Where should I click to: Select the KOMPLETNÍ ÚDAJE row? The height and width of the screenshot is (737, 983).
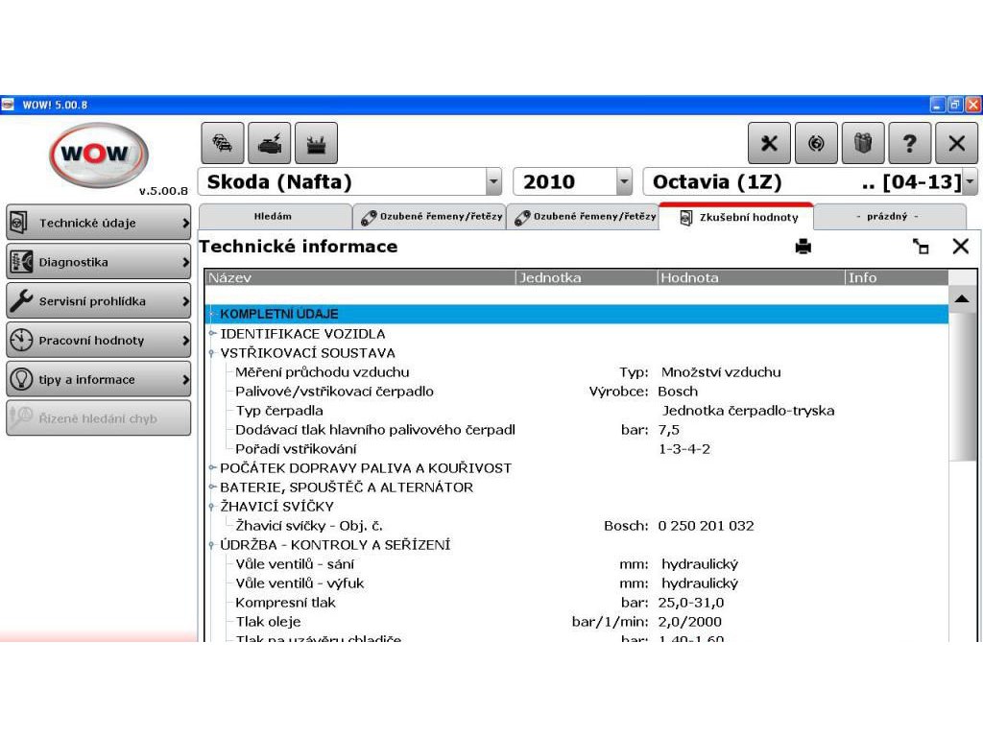(577, 314)
